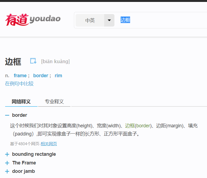Open the blue 'border' translation link
The width and height of the screenshot is (207, 178).
40,76
